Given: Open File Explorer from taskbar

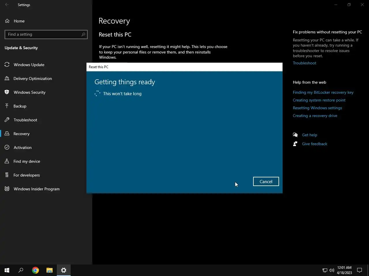Looking at the screenshot, I should coord(50,270).
